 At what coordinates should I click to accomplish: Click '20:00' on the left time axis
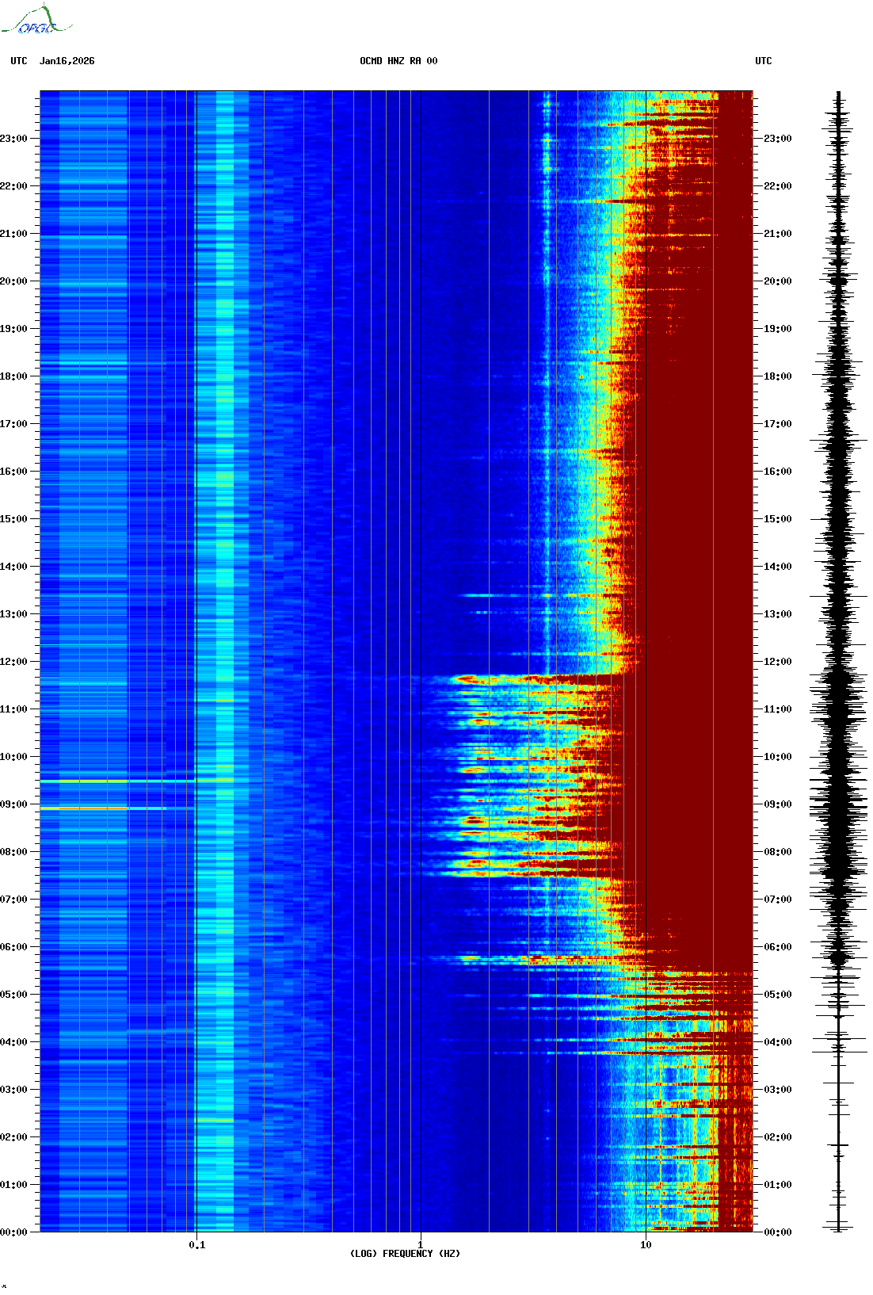point(13,281)
